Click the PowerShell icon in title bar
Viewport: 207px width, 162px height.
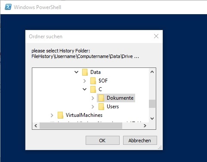coord(8,7)
